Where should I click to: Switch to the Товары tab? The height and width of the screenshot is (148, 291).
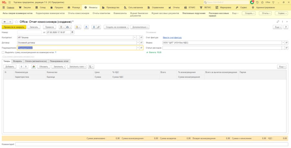click(7, 61)
